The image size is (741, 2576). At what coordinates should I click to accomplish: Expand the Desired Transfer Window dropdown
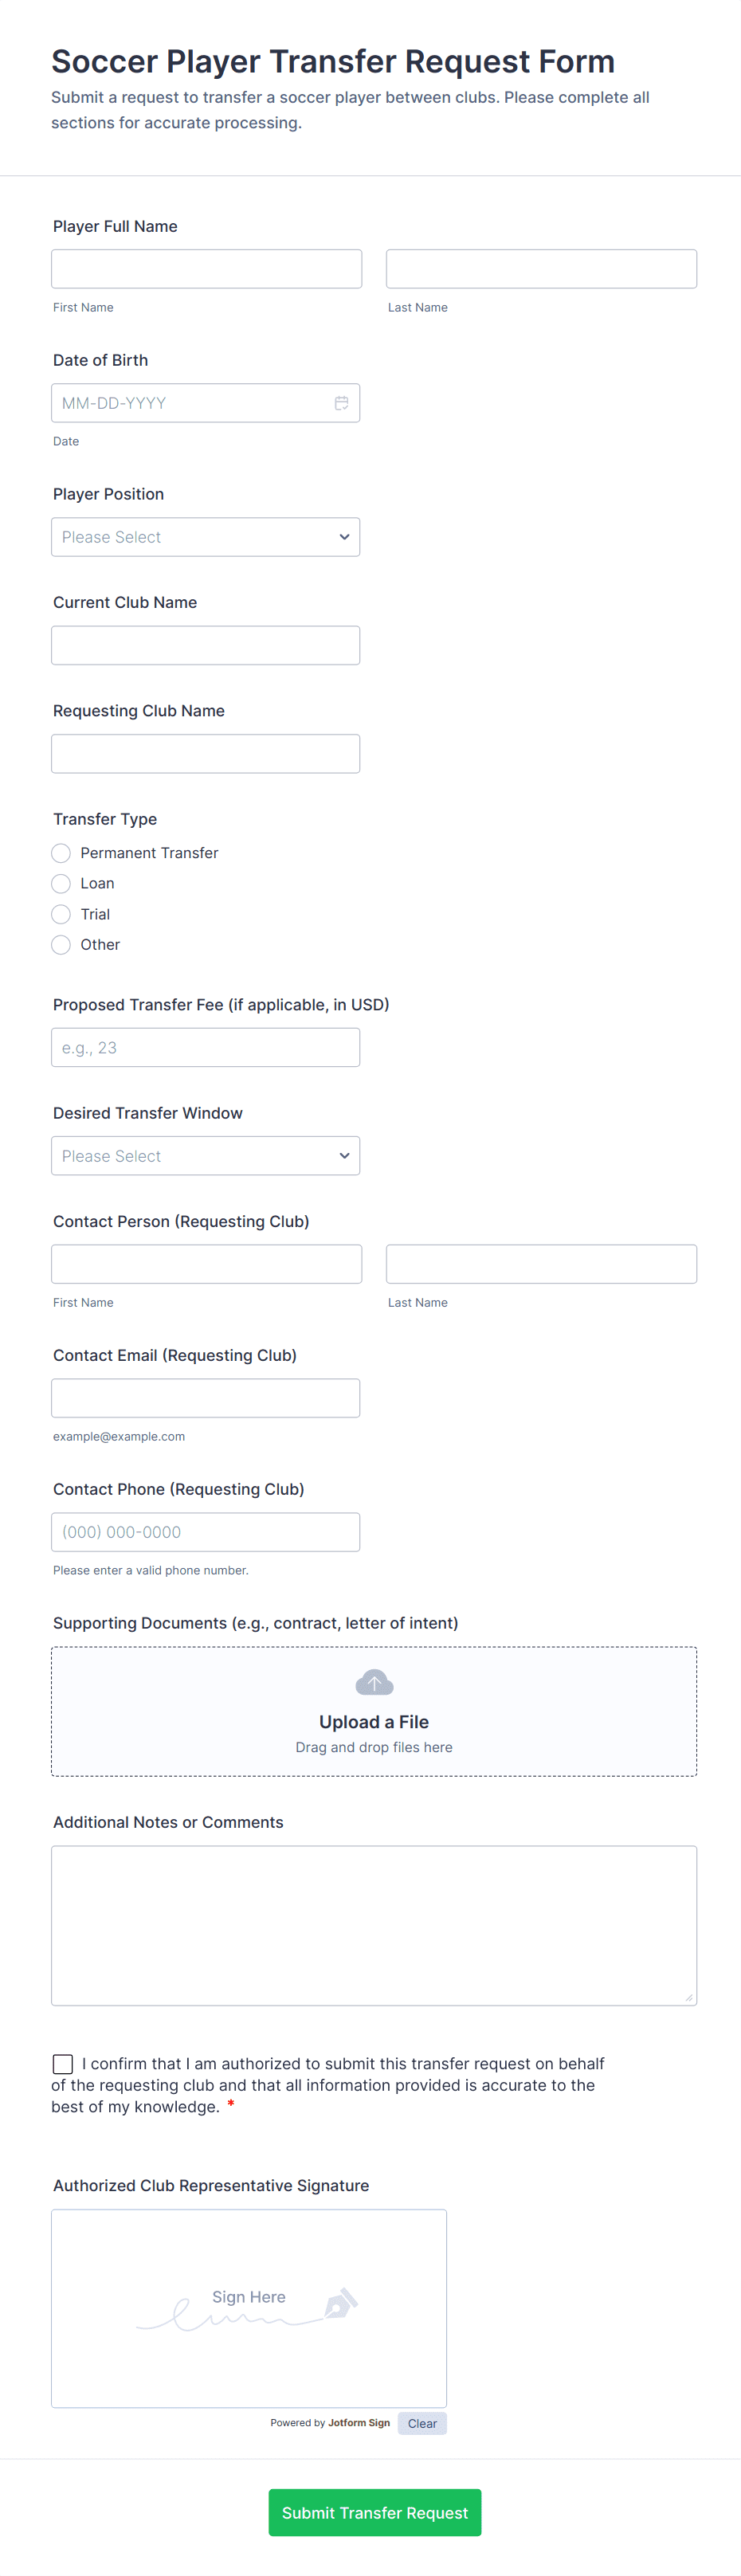[x=205, y=1156]
